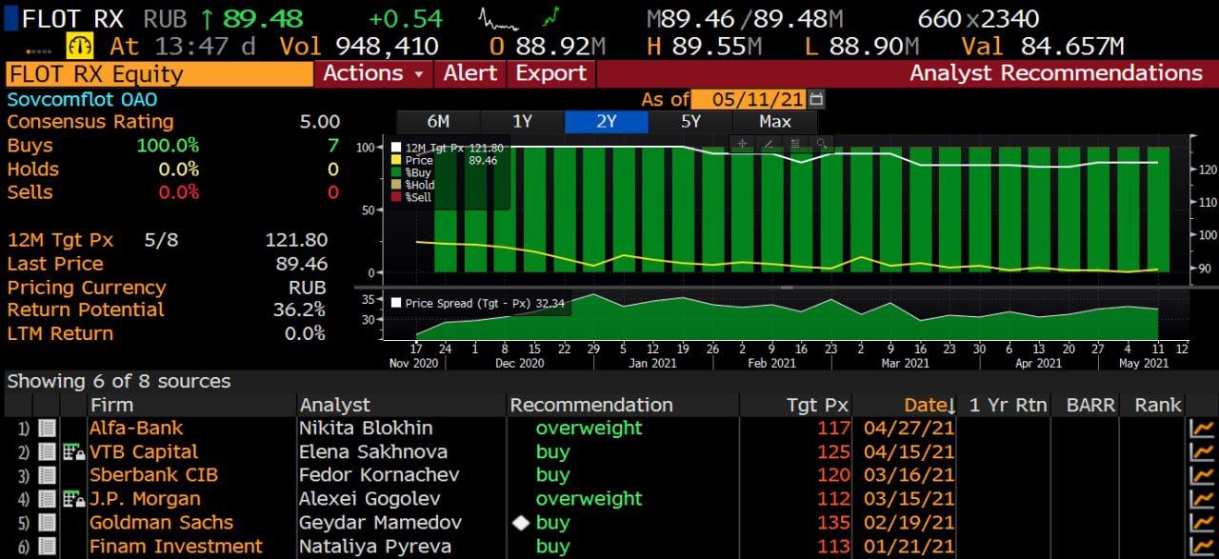The height and width of the screenshot is (559, 1219).
Task: Click the Alert button
Action: [x=470, y=73]
